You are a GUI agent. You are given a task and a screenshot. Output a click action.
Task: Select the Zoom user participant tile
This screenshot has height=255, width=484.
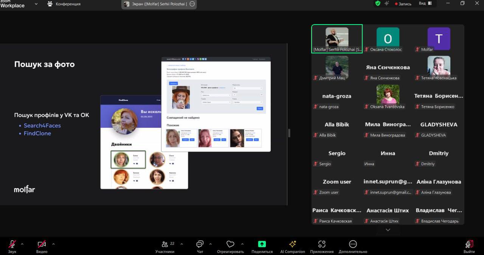tap(337, 182)
